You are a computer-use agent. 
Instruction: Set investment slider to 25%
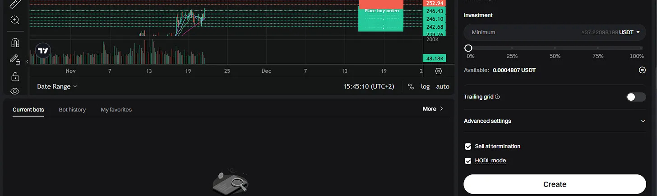click(512, 48)
